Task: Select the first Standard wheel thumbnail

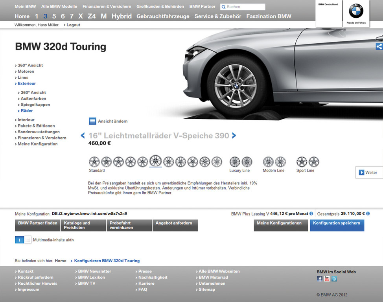Action: (x=94, y=162)
